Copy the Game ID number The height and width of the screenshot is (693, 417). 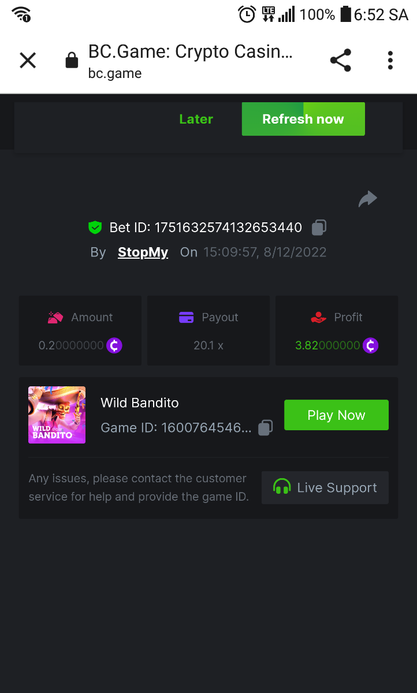[265, 428]
